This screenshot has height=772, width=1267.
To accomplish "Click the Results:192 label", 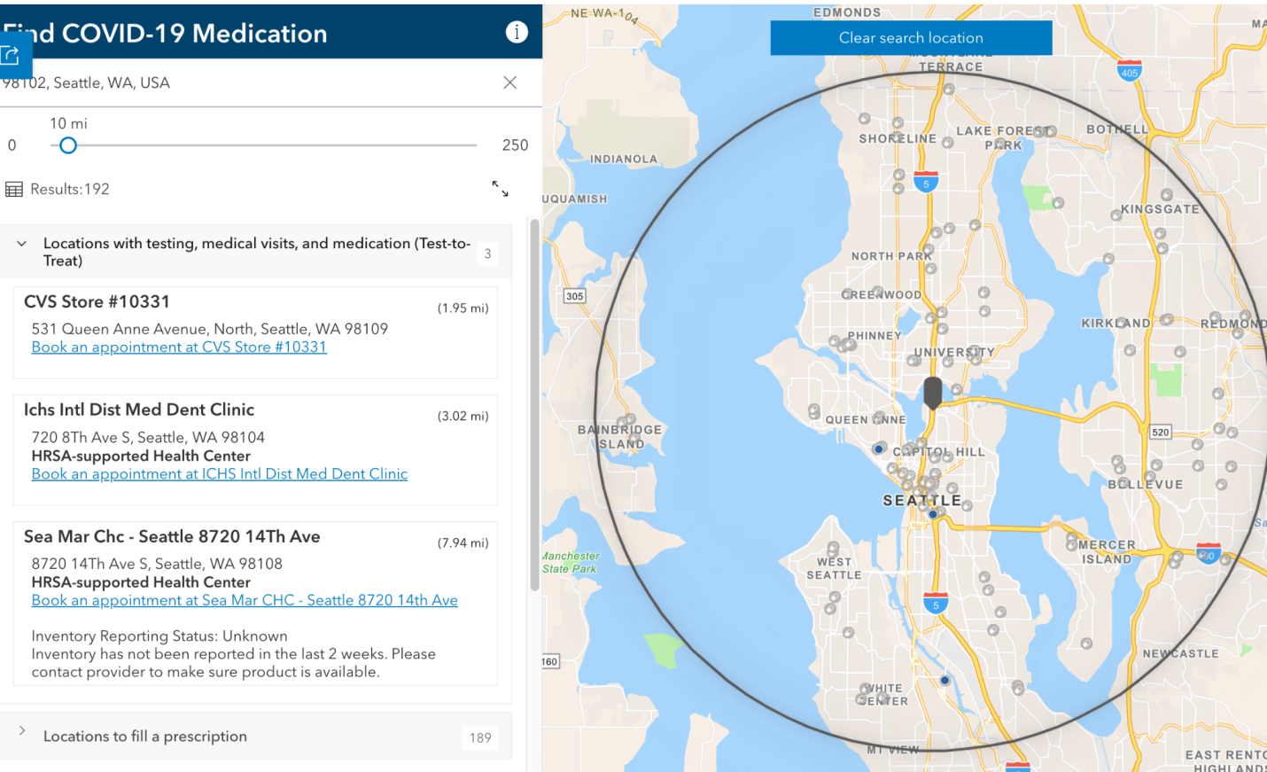I will click(70, 189).
